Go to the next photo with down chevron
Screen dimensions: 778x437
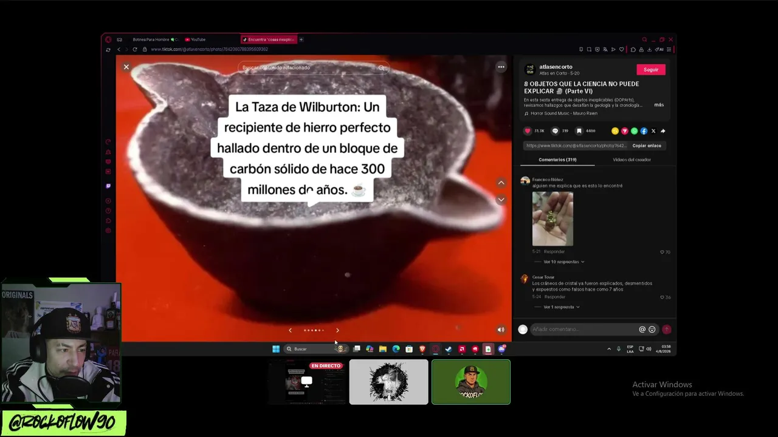pos(501,199)
